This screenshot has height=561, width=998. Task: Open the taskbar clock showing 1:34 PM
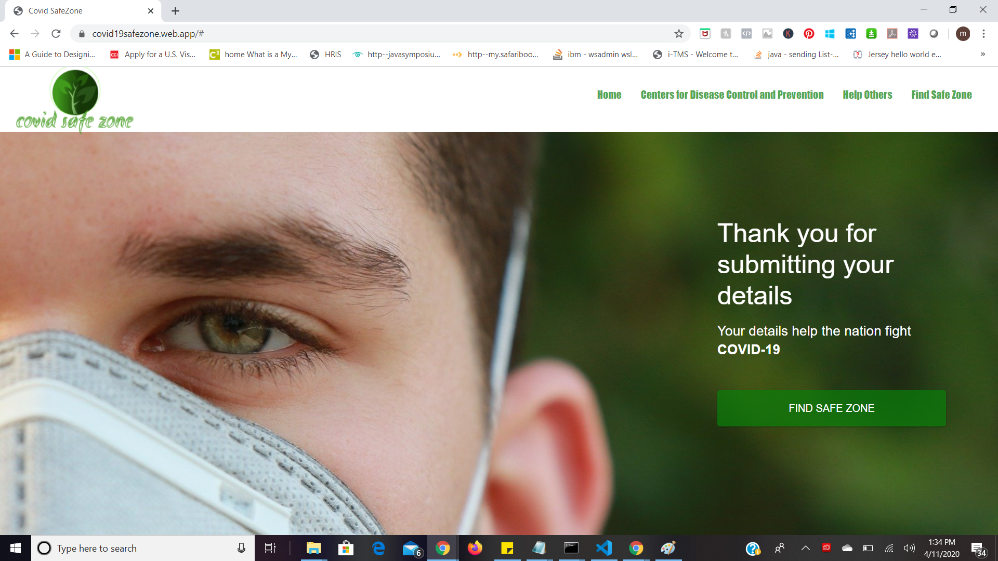941,548
